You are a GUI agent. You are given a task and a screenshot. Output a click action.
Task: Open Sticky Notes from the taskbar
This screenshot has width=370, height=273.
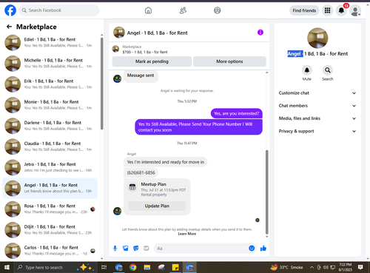click(x=175, y=267)
